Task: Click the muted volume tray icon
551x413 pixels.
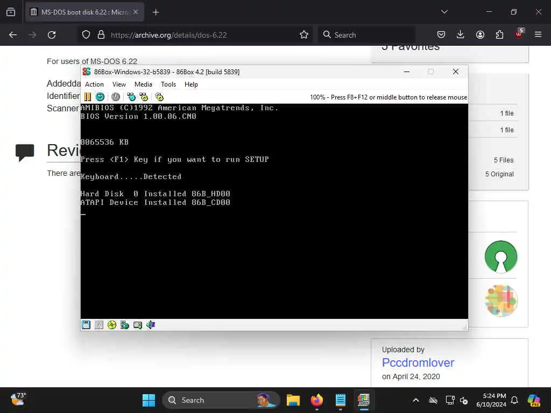Action: pos(464,400)
